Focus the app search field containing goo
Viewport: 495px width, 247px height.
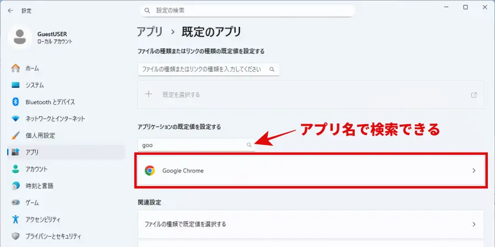[196, 145]
